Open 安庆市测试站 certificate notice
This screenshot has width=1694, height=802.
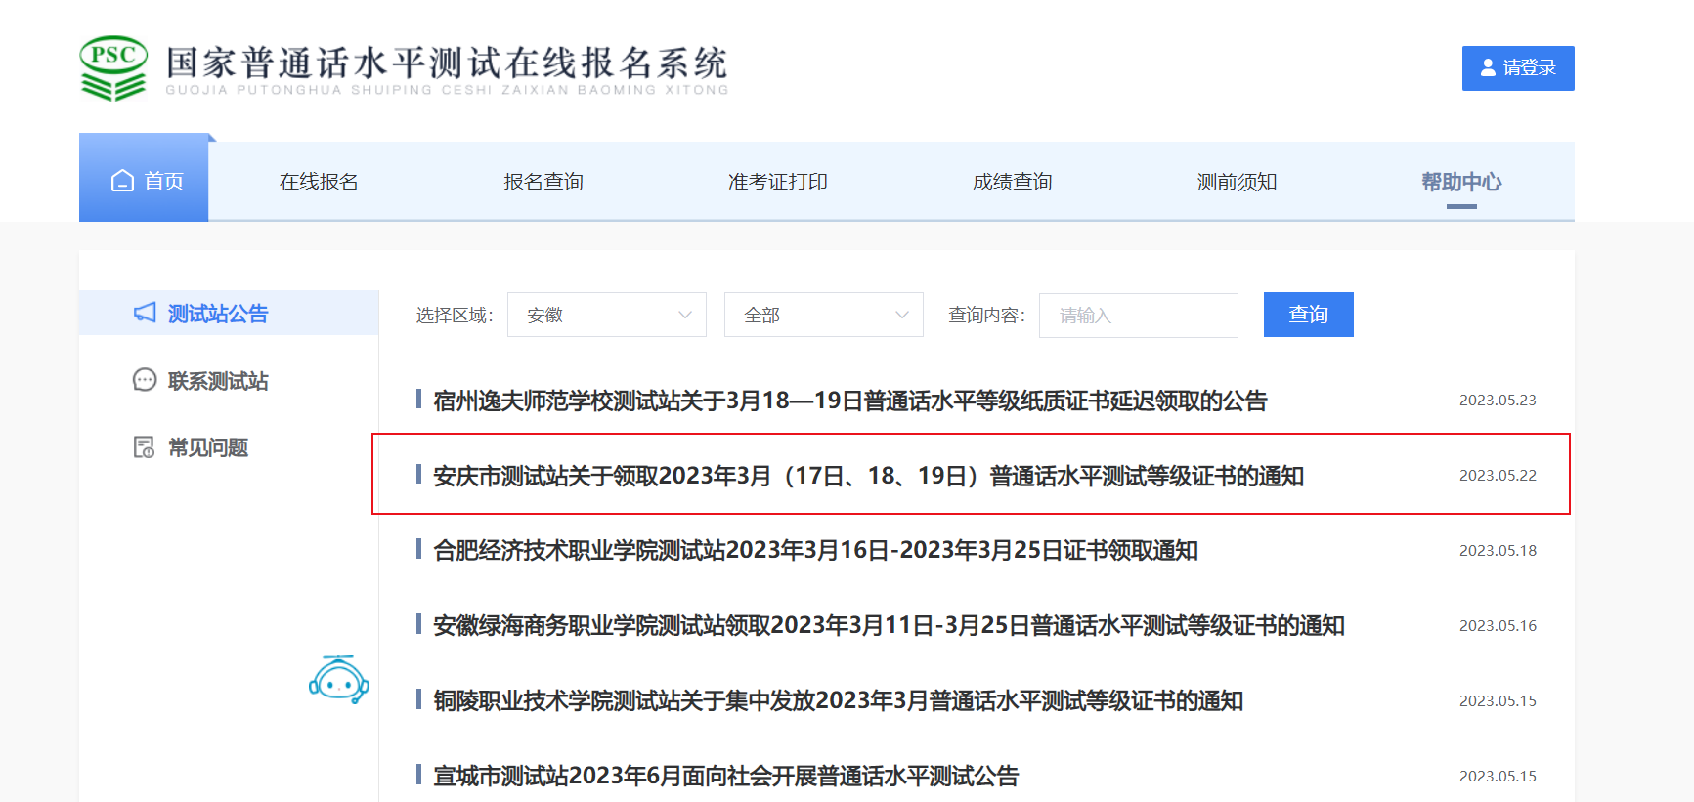coord(869,476)
